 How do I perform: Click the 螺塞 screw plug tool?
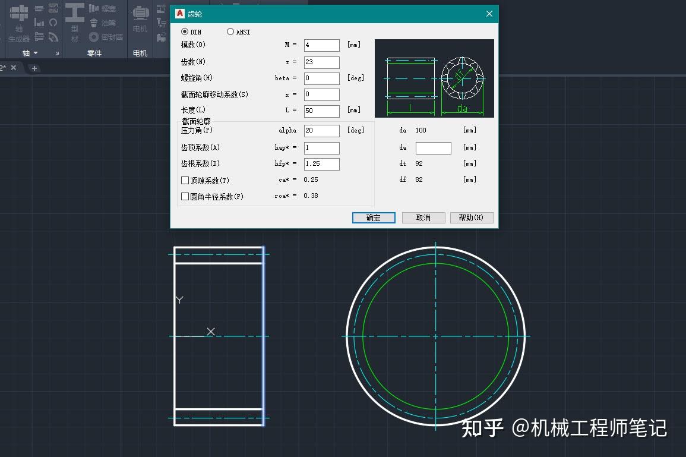pos(102,10)
